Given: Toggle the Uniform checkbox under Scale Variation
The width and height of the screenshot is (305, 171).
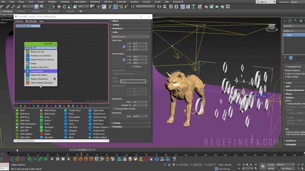Looking at the screenshot, I should pyautogui.click(x=133, y=66).
